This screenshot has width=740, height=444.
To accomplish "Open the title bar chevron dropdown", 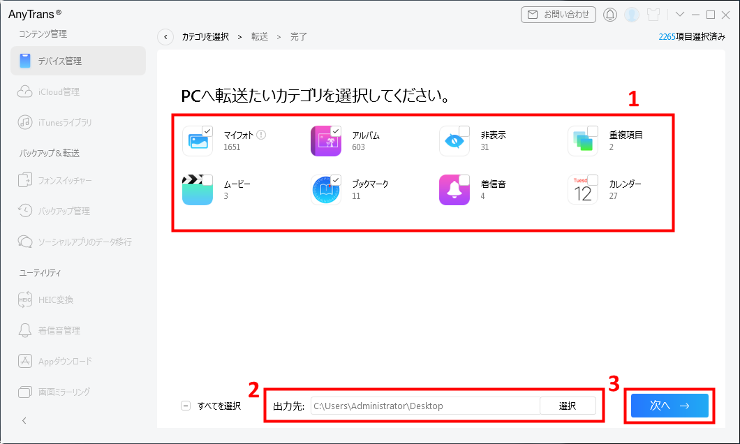I will click(680, 14).
